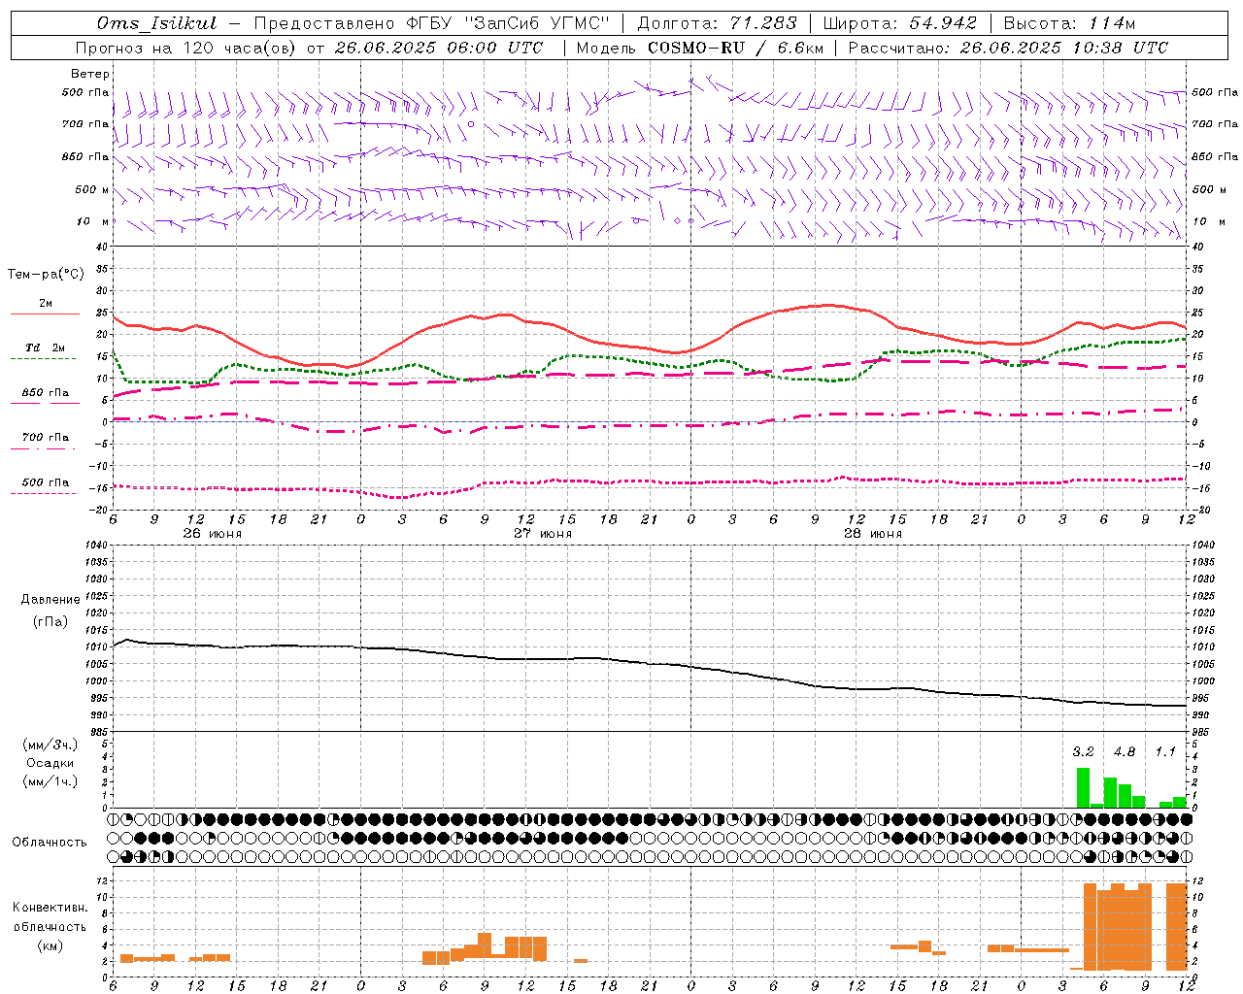The width and height of the screenshot is (1243, 994).
Task: Click the Облачность row label
Action: [50, 842]
